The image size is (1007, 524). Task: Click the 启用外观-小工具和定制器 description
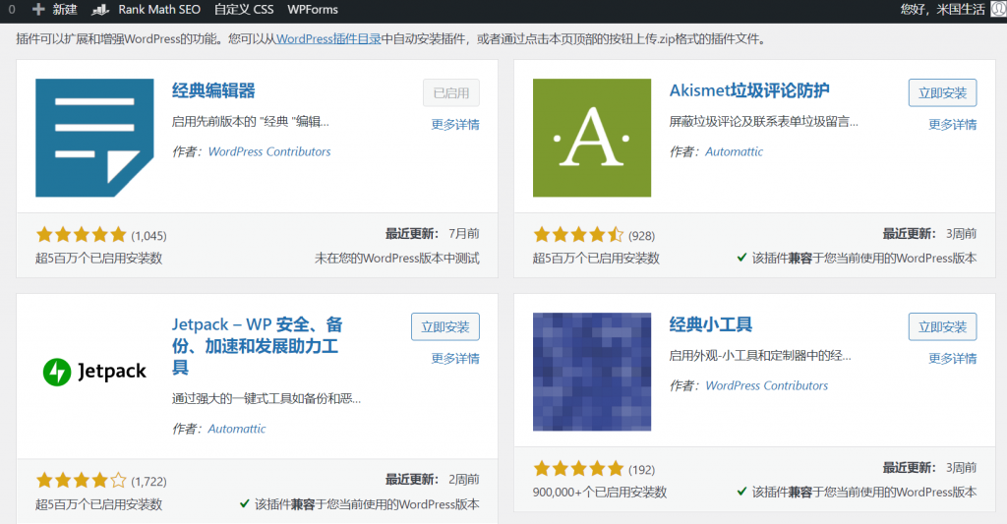click(760, 355)
